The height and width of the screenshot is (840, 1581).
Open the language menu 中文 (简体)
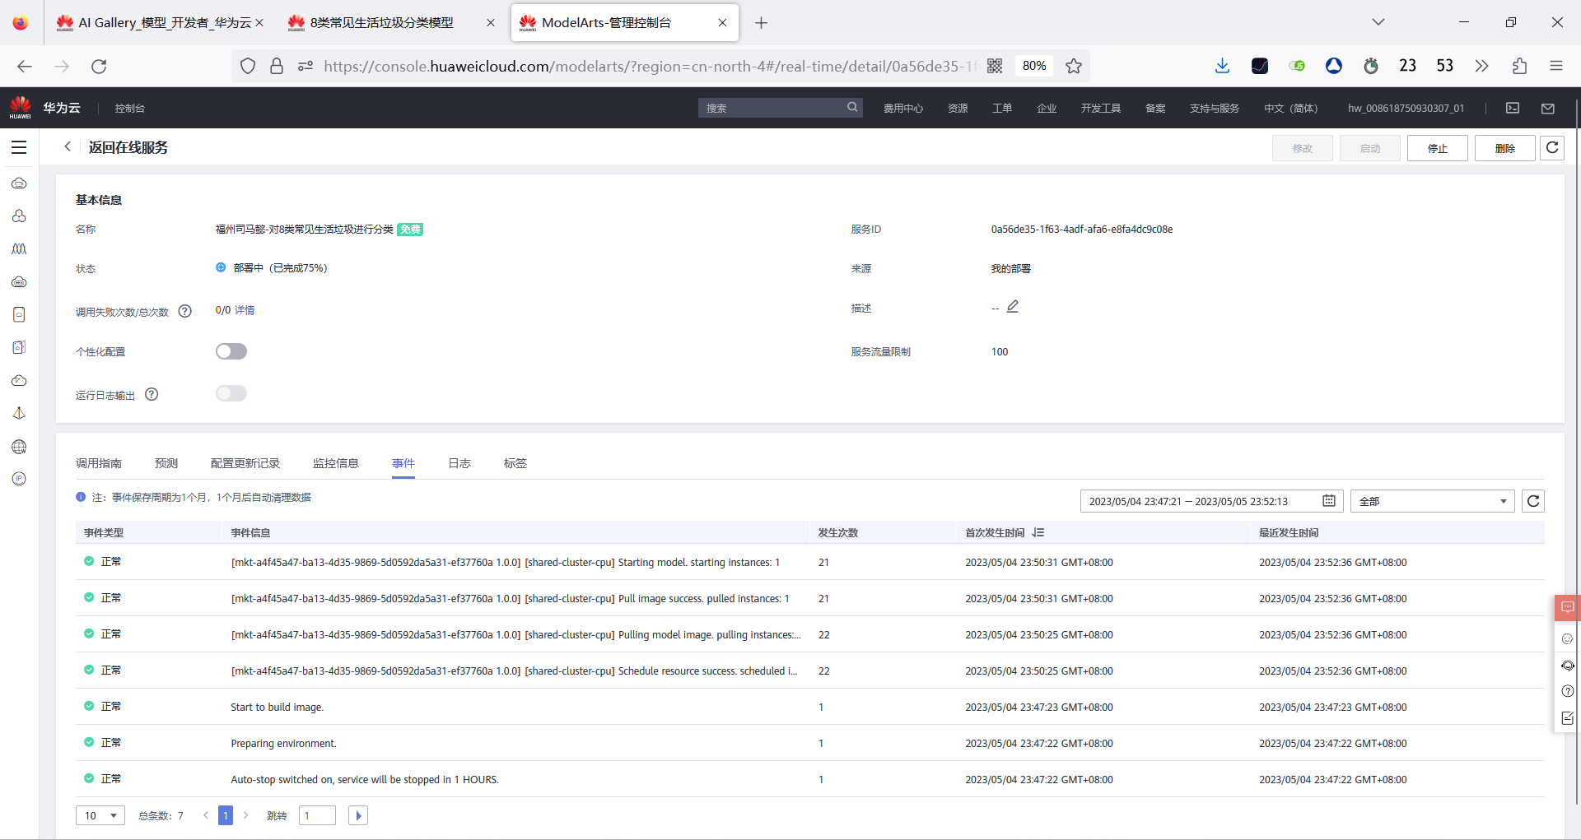pos(1290,108)
